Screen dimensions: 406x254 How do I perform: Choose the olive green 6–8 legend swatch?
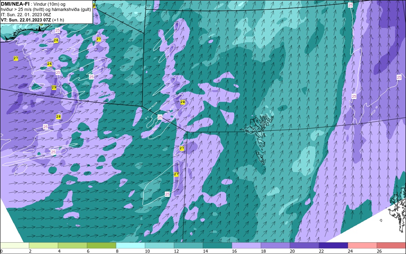101,245
